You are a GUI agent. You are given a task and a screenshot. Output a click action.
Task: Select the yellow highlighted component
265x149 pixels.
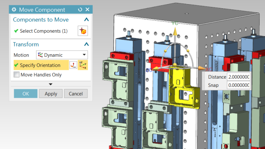[184, 88]
